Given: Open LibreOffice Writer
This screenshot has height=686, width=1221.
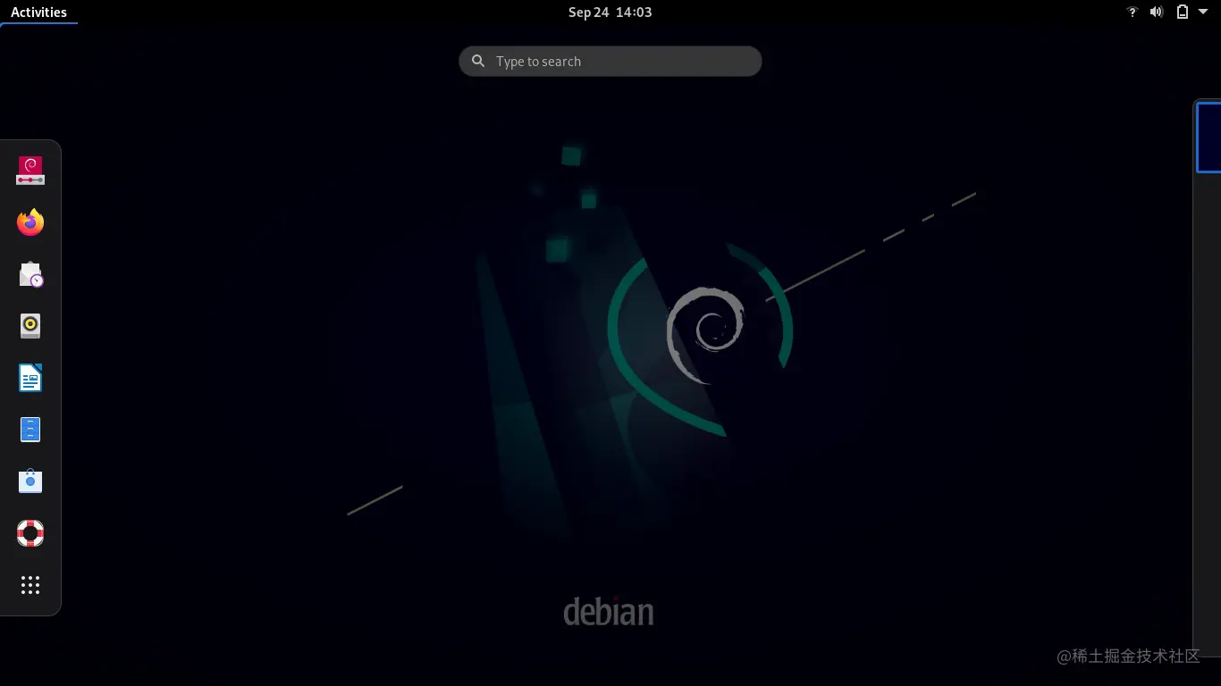Looking at the screenshot, I should click(x=30, y=377).
